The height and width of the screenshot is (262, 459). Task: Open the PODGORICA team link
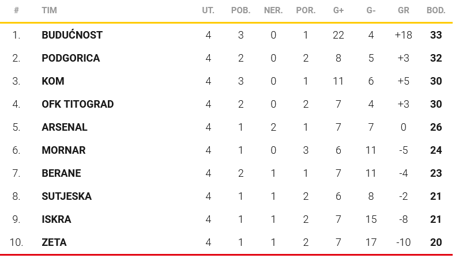click(x=71, y=58)
